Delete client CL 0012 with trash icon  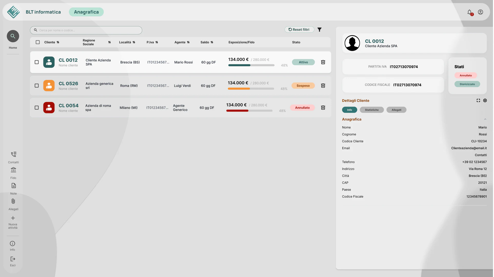tap(323, 62)
